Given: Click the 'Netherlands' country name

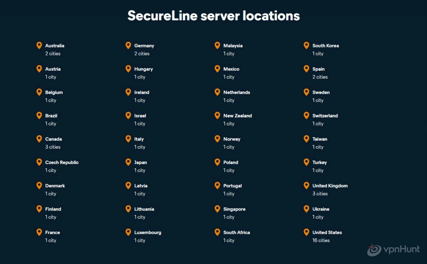Looking at the screenshot, I should point(237,92).
